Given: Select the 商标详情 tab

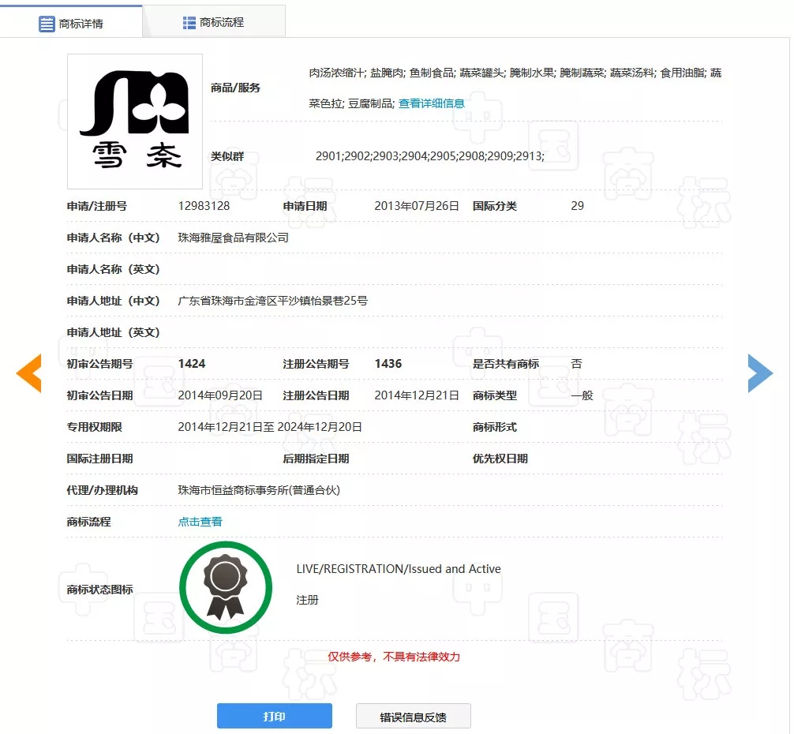Looking at the screenshot, I should pos(81,24).
